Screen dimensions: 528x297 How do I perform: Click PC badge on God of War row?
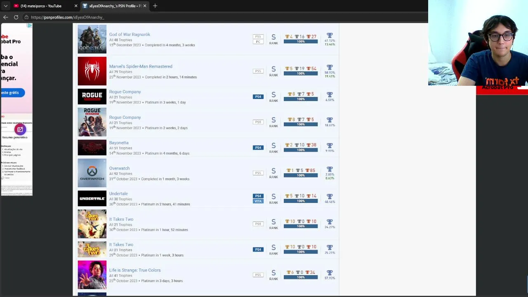tap(258, 42)
